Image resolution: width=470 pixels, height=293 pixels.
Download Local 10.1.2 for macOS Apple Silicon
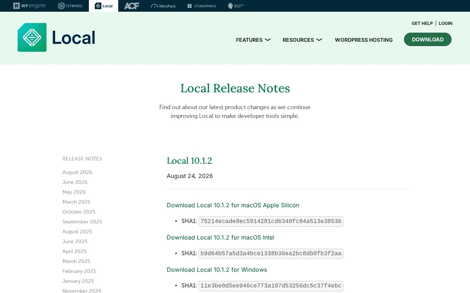(x=233, y=205)
